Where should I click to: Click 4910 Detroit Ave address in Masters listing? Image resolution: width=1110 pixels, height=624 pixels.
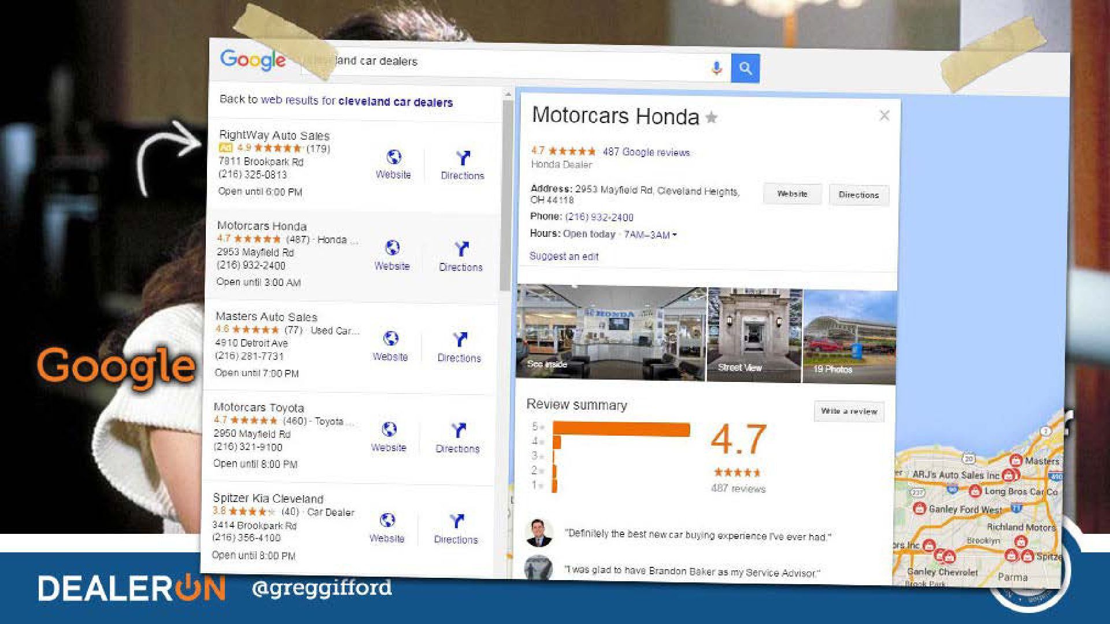pos(251,343)
